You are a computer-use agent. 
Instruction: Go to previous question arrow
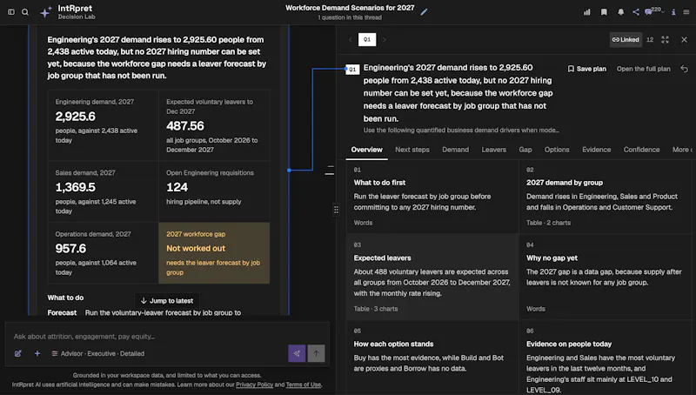point(350,39)
